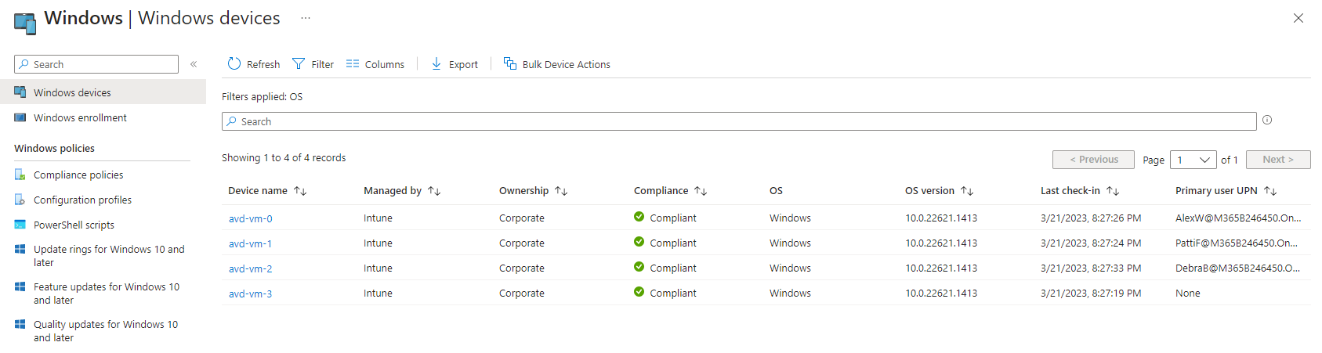
Task: Click Compliant status icon for avd-vm-0
Action: click(639, 217)
